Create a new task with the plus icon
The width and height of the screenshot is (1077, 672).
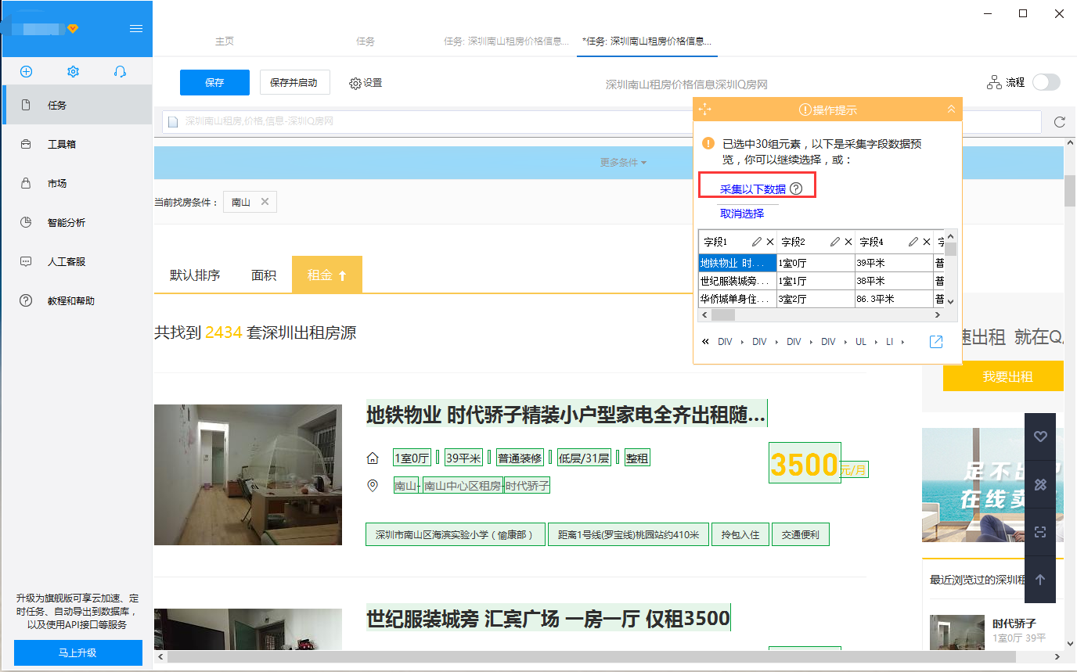26,71
